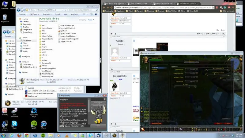Viewport: 245px width, 138px height.
Task: Toggle the Explorer preview pane icon
Action: (91, 14)
